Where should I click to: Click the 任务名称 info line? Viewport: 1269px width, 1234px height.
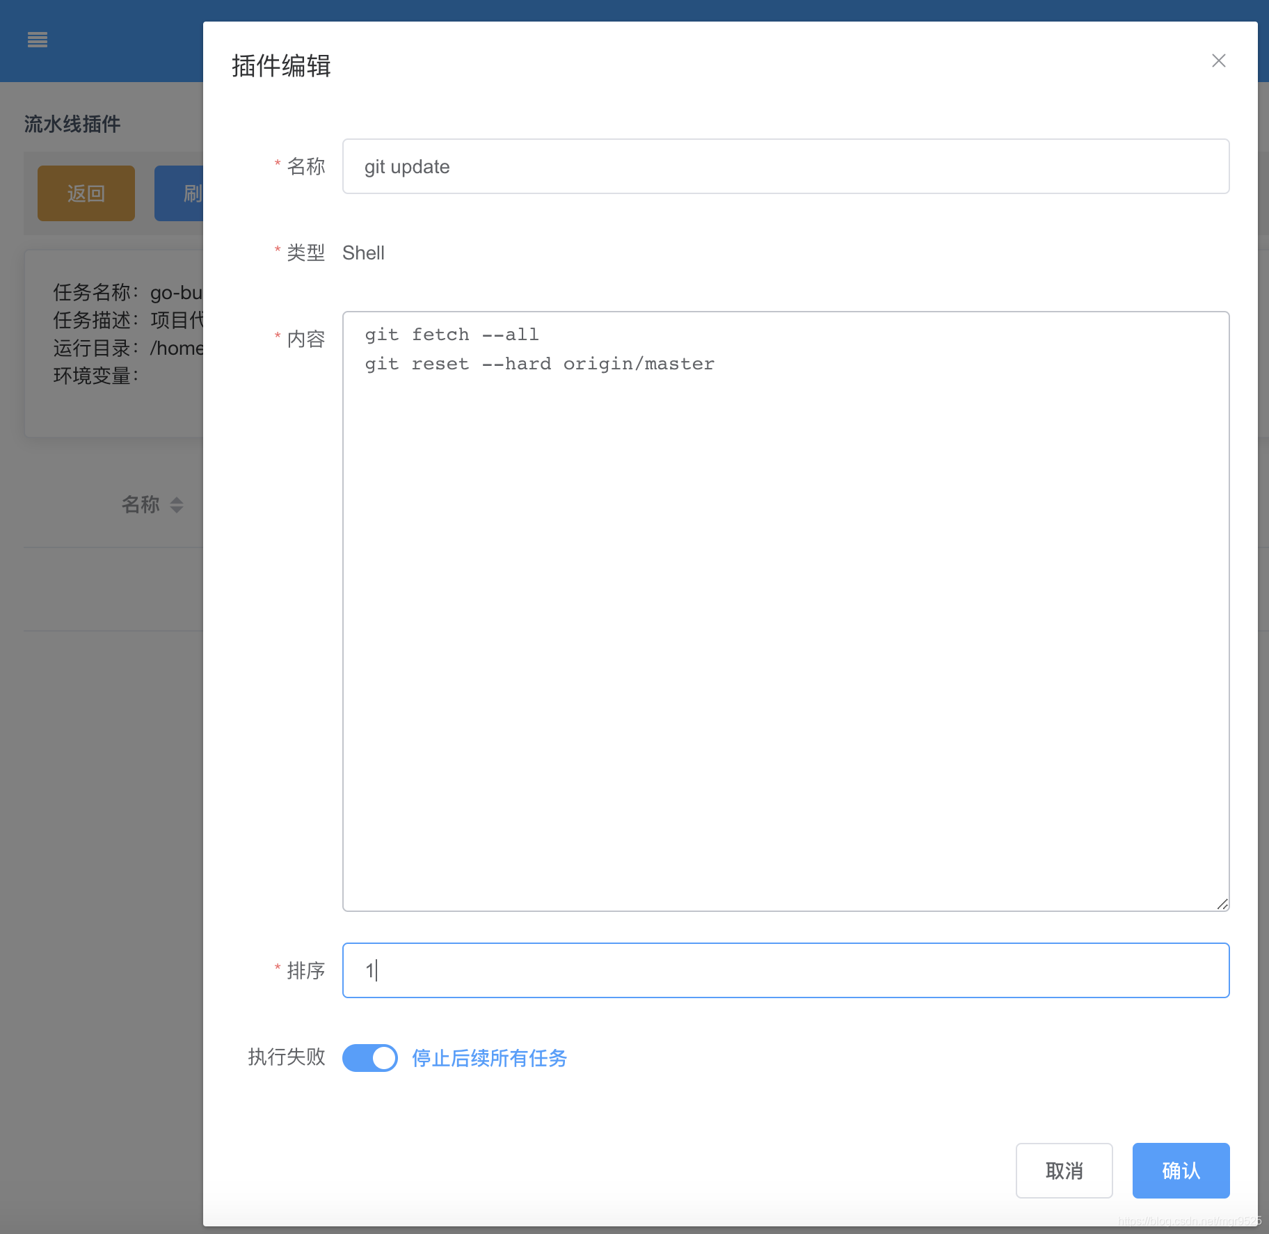coord(128,292)
